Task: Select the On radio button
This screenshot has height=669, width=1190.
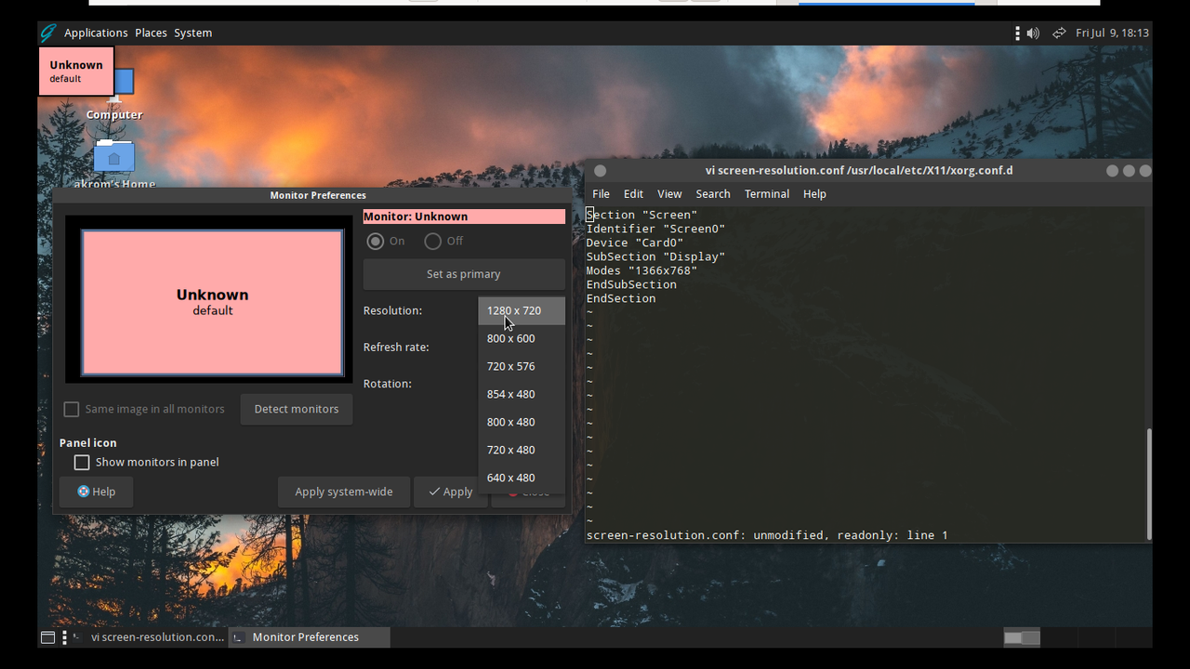Action: pos(376,241)
